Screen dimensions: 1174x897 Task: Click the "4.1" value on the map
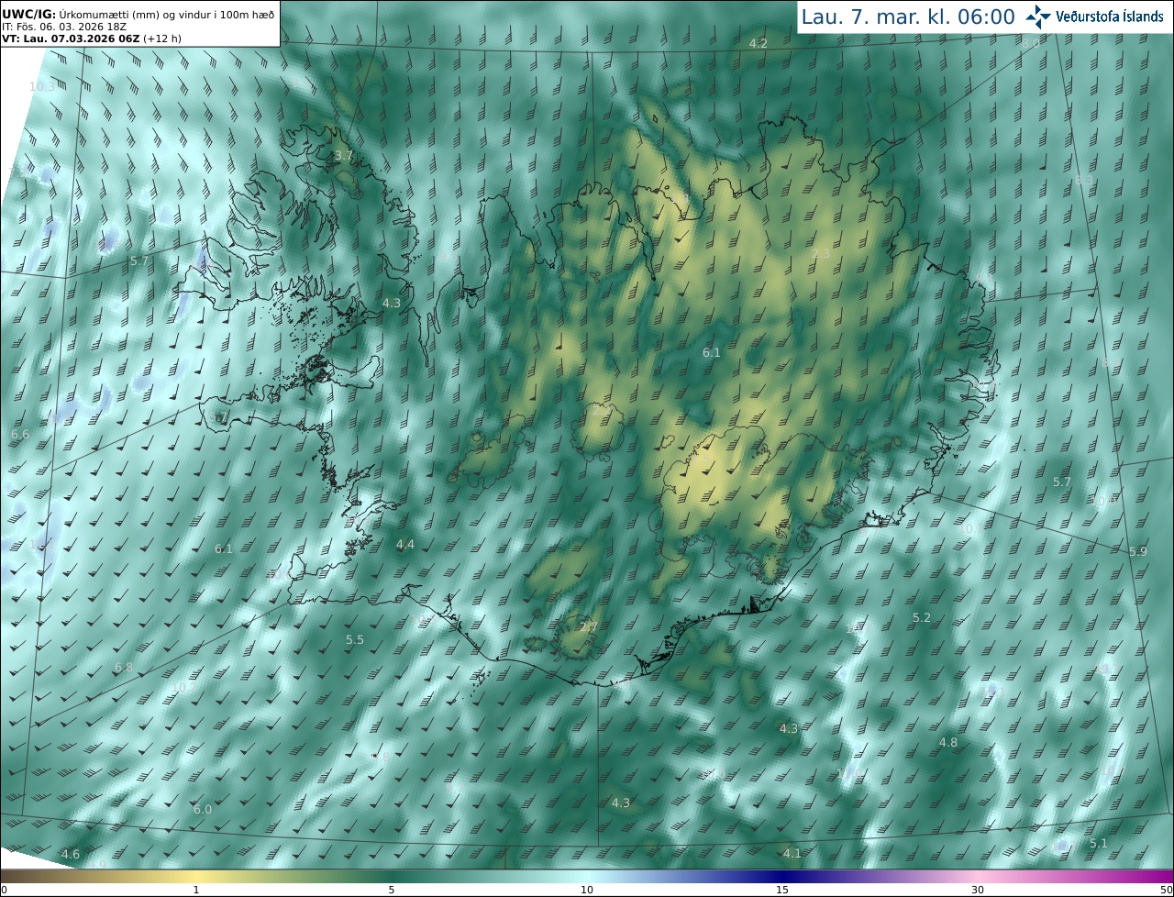click(x=792, y=853)
